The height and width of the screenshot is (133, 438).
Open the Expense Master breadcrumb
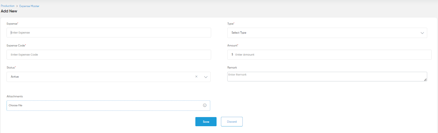click(x=29, y=6)
